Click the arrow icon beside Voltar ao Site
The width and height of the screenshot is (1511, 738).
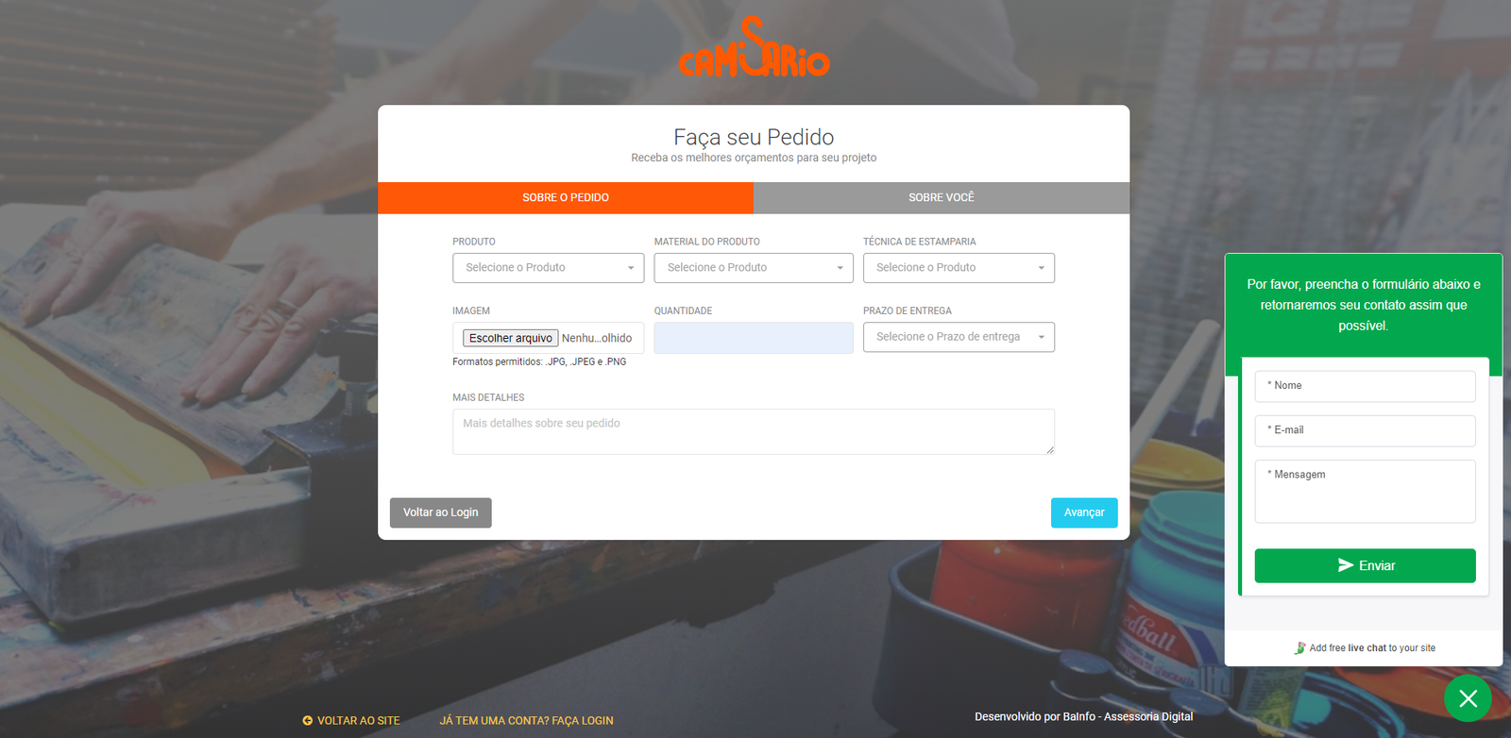tap(307, 720)
